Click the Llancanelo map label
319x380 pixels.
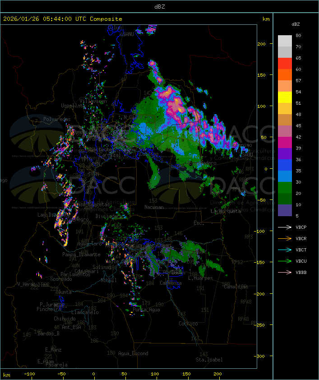[85, 312]
